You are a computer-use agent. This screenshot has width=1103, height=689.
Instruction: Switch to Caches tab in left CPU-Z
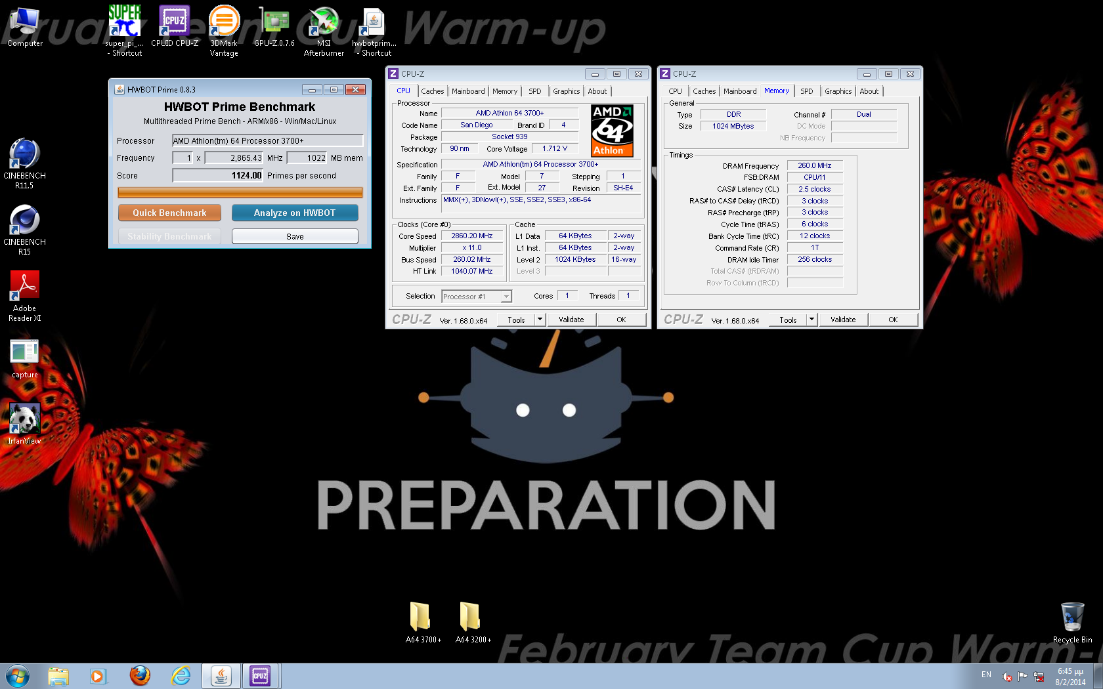point(433,91)
